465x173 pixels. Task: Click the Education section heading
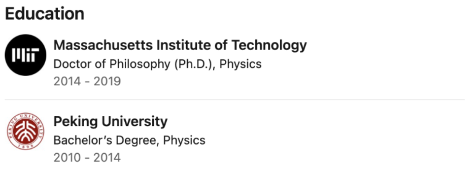pyautogui.click(x=45, y=14)
